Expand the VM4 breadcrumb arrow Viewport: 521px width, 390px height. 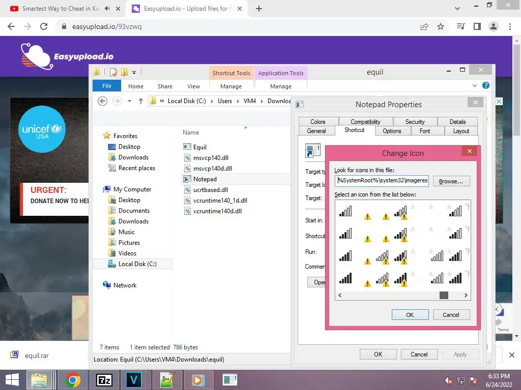coord(262,101)
